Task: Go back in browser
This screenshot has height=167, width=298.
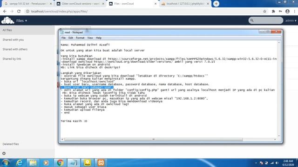Action: pyautogui.click(x=5, y=11)
